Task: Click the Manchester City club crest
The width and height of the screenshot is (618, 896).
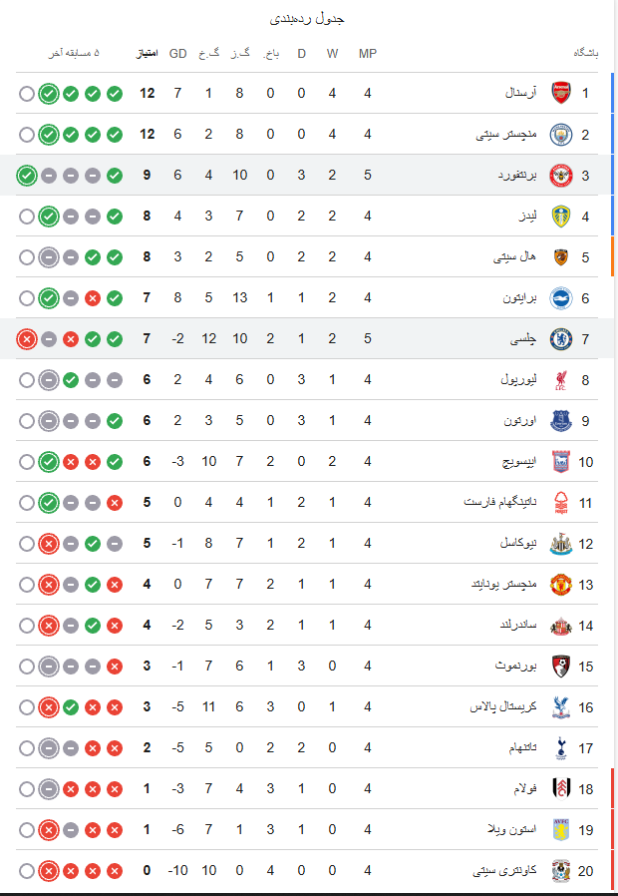Action: [x=561, y=135]
